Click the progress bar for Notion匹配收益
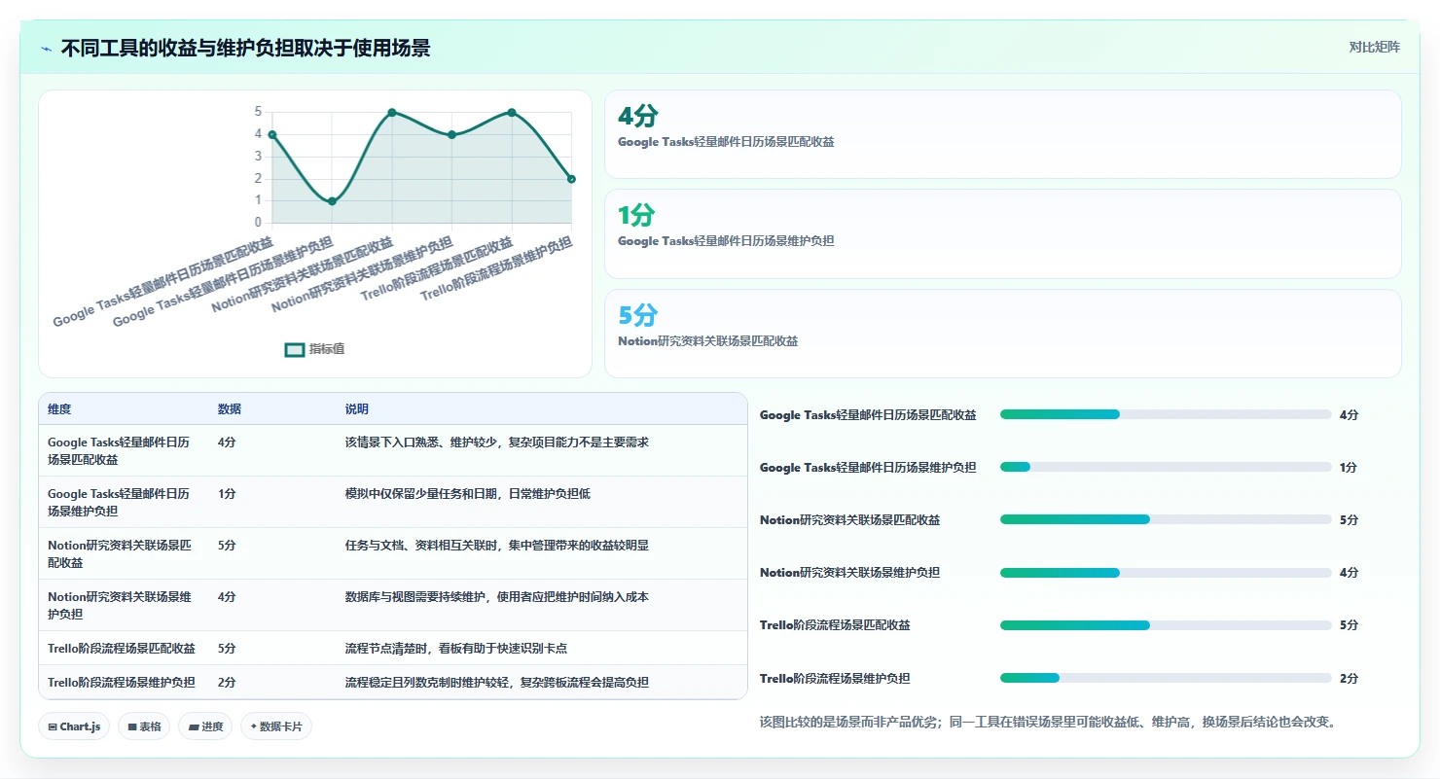This screenshot has width=1440, height=779. (1166, 519)
